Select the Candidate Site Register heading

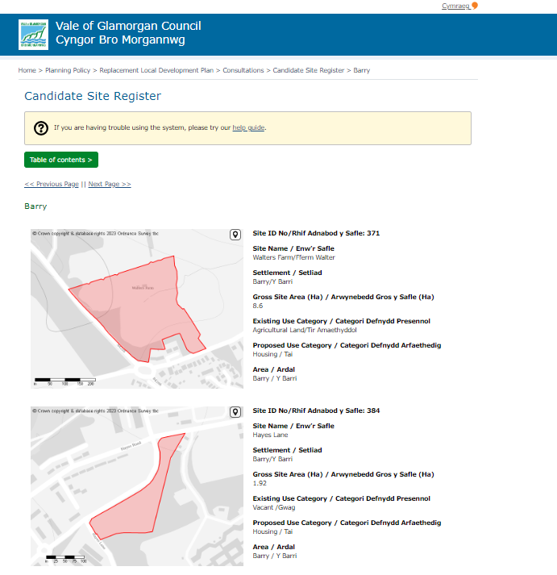click(x=93, y=96)
